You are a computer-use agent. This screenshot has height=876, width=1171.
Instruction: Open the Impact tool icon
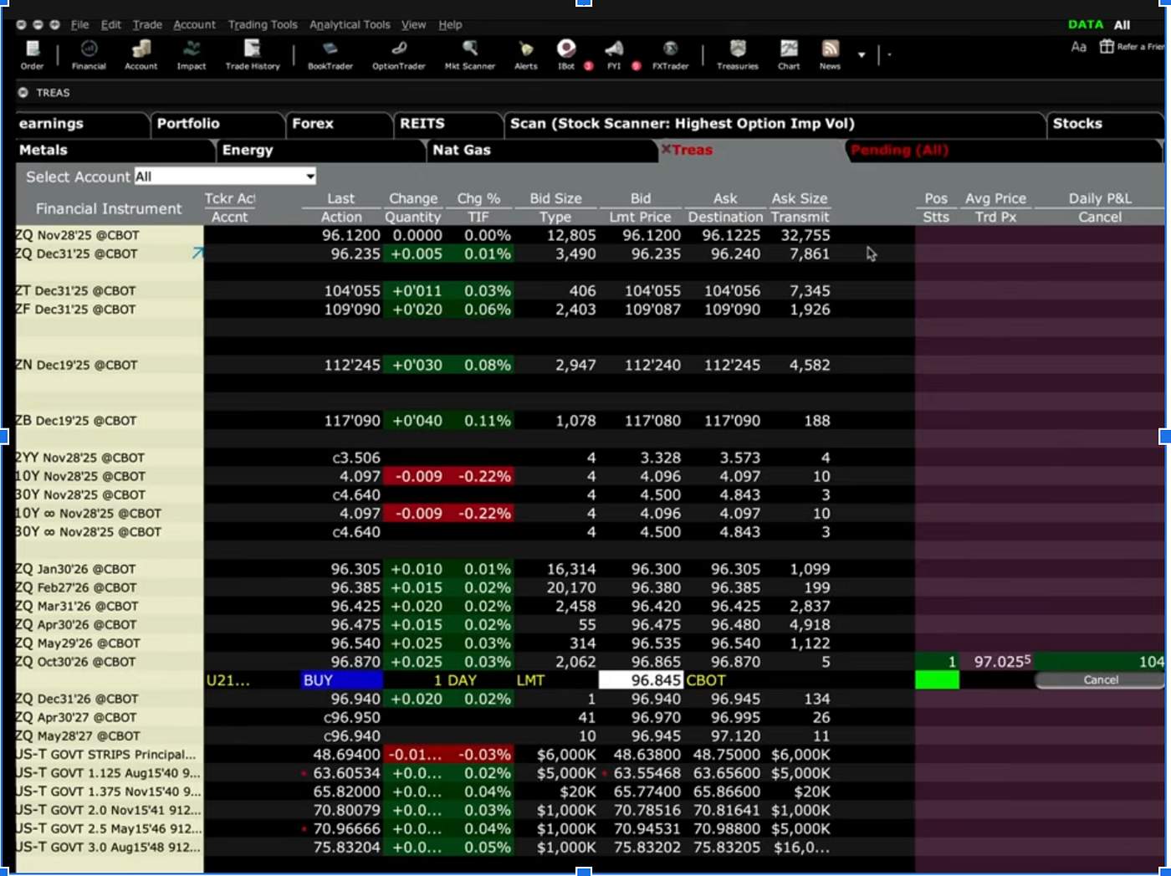[192, 54]
